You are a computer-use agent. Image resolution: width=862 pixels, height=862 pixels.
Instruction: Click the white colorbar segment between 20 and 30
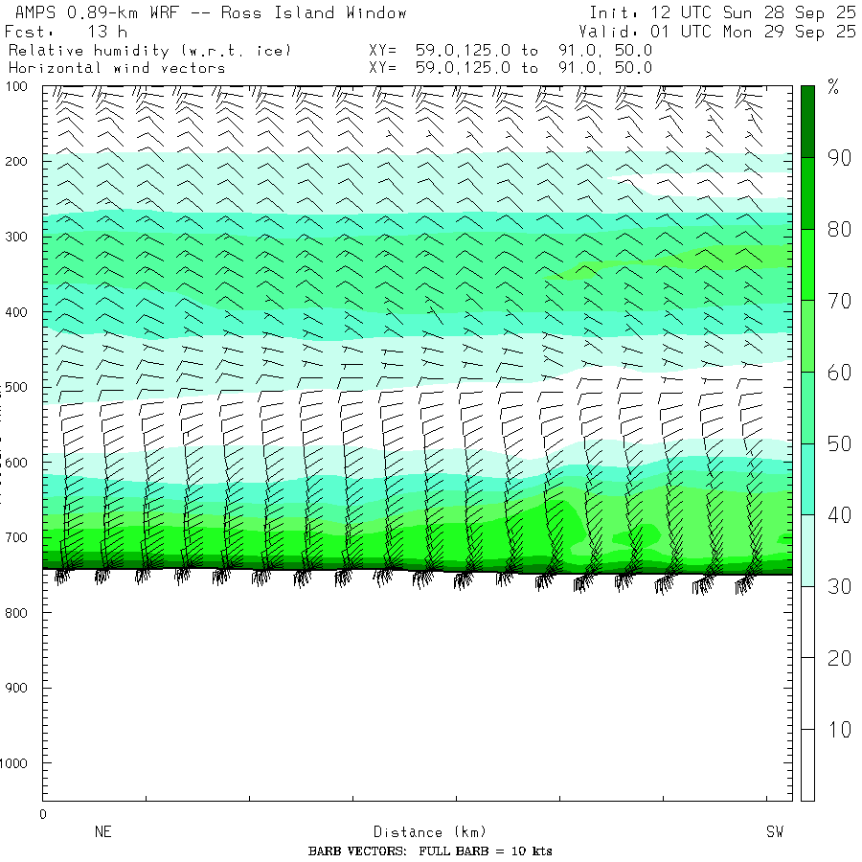(x=807, y=622)
